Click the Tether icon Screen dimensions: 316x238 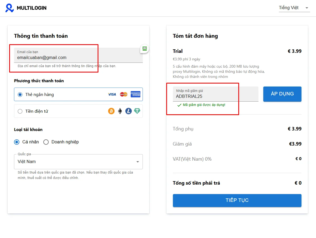point(137,111)
